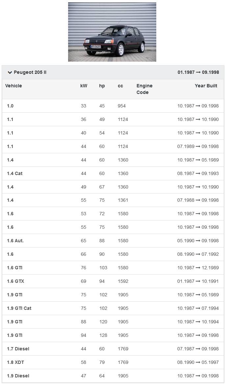Screen dimensions: 227x384
Task: Click the black Peugeot 205 car photo
Action: pos(112,32)
